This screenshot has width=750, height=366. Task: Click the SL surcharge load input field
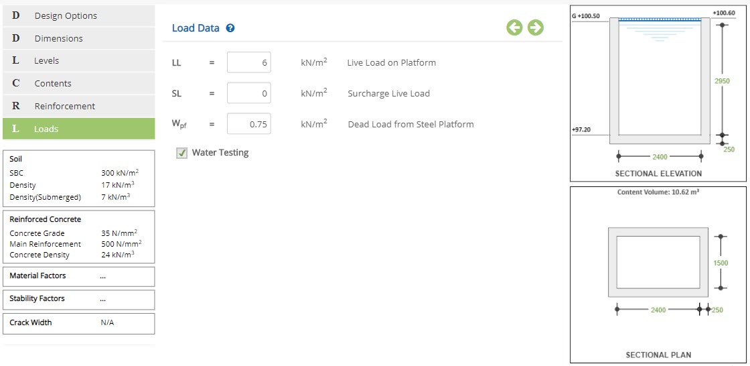(248, 93)
